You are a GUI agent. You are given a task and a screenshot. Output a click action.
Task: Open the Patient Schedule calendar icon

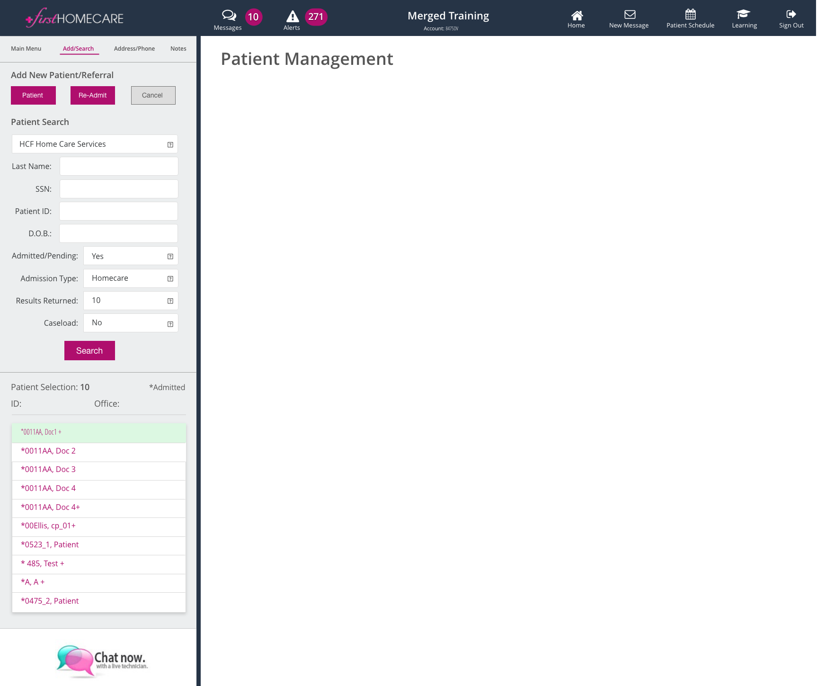click(691, 14)
